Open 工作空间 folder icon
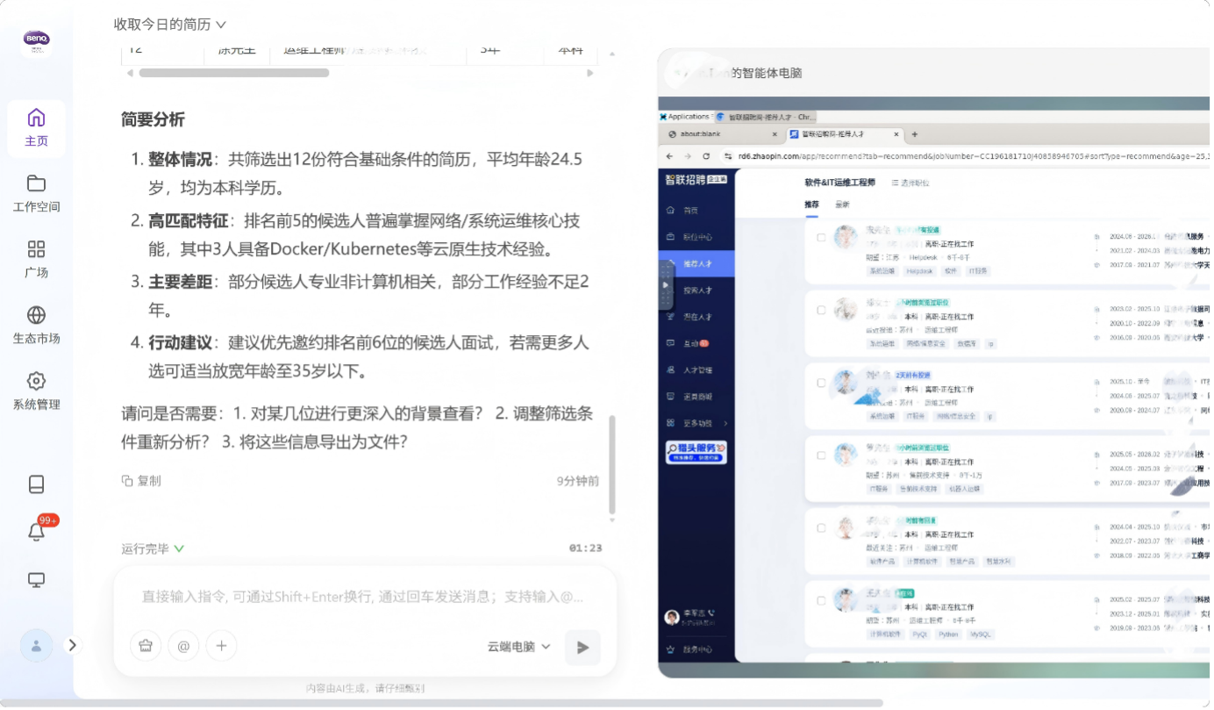 coord(36,193)
